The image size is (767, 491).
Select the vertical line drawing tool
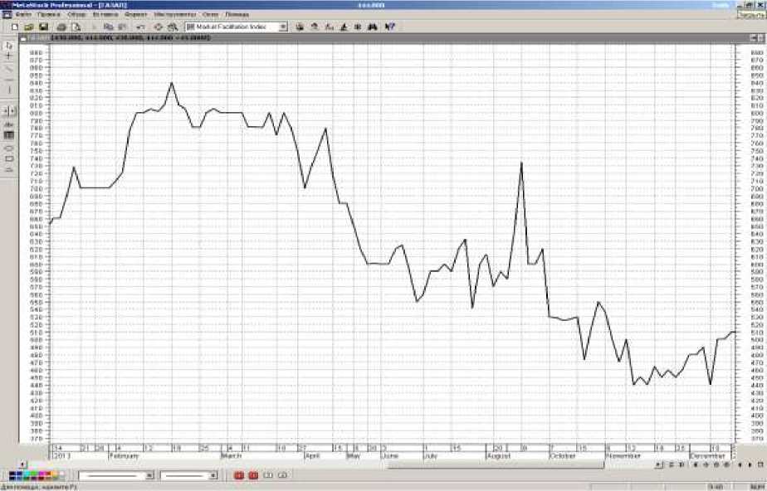click(x=9, y=90)
